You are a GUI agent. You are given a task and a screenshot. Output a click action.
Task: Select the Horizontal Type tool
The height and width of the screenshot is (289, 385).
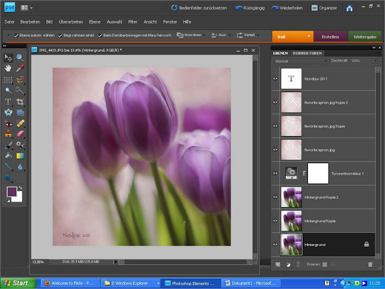(x=8, y=102)
